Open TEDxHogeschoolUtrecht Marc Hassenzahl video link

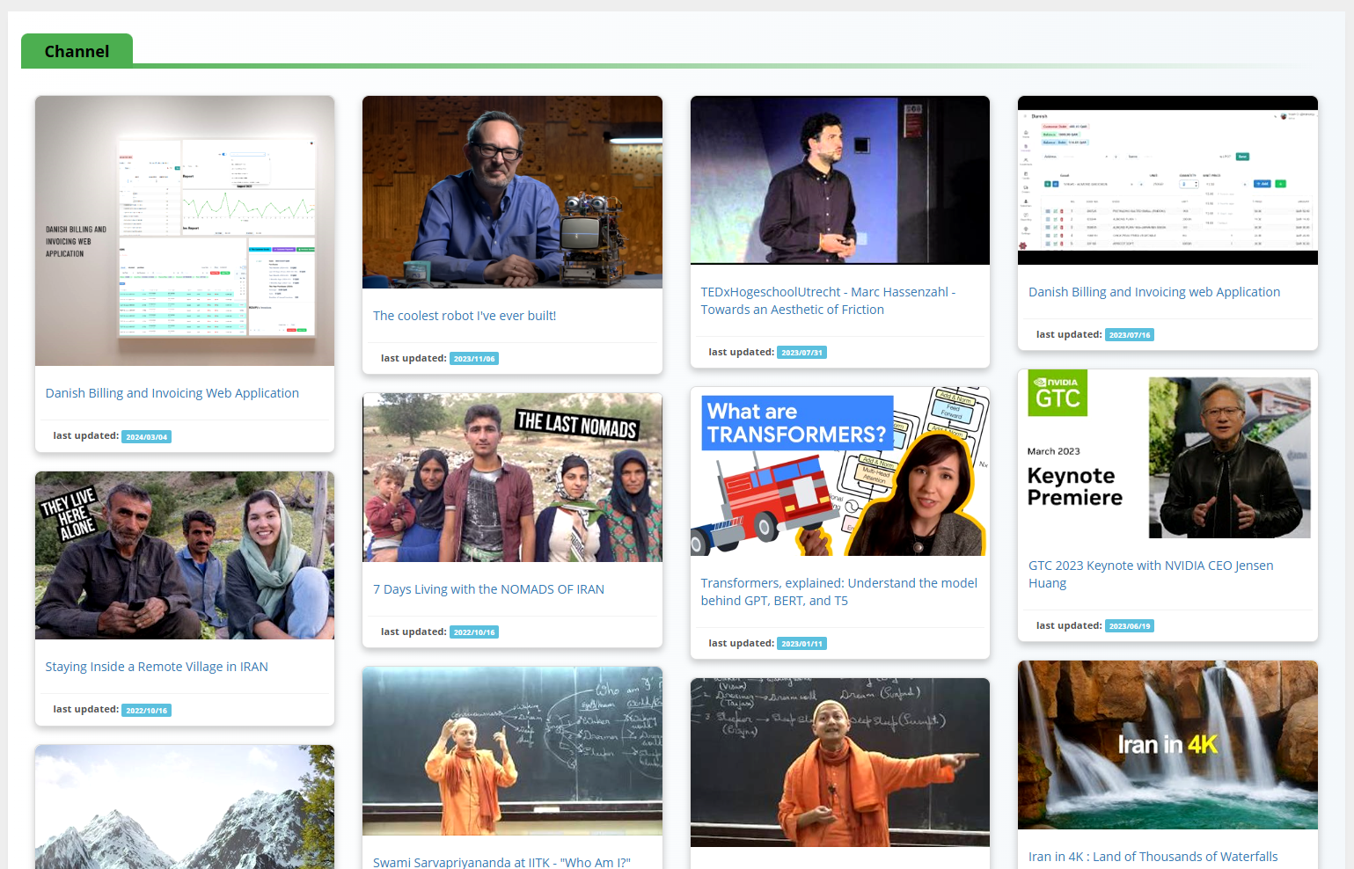pos(828,301)
